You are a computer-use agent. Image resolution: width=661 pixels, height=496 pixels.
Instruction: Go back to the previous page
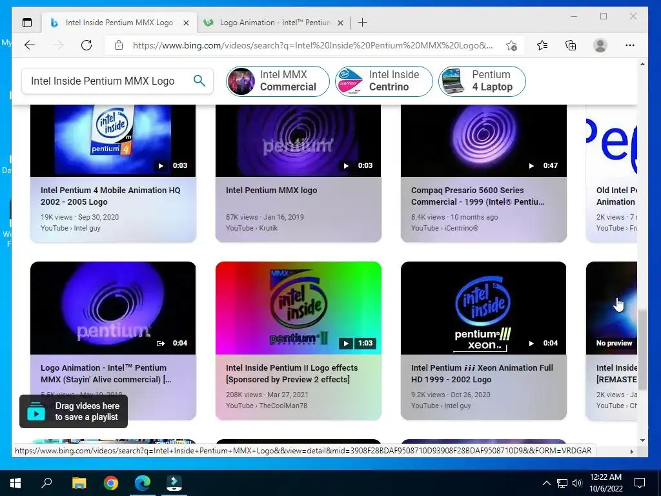coord(30,45)
